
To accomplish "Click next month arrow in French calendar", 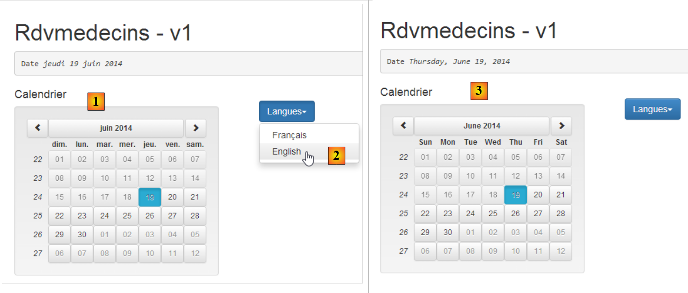I will point(196,128).
